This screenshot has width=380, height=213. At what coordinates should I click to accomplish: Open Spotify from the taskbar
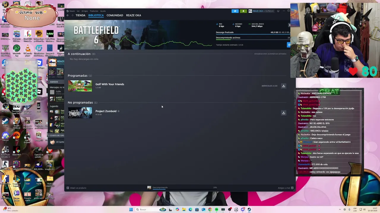point(216,209)
